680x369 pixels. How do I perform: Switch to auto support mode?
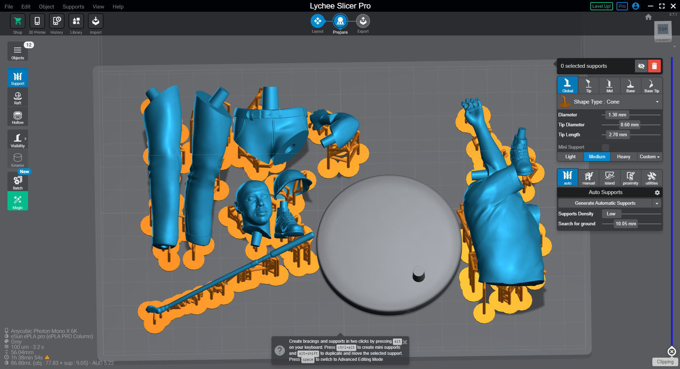(568, 177)
